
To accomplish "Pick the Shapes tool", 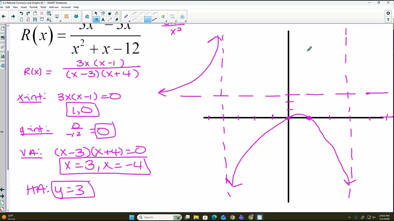I will pos(103,14).
